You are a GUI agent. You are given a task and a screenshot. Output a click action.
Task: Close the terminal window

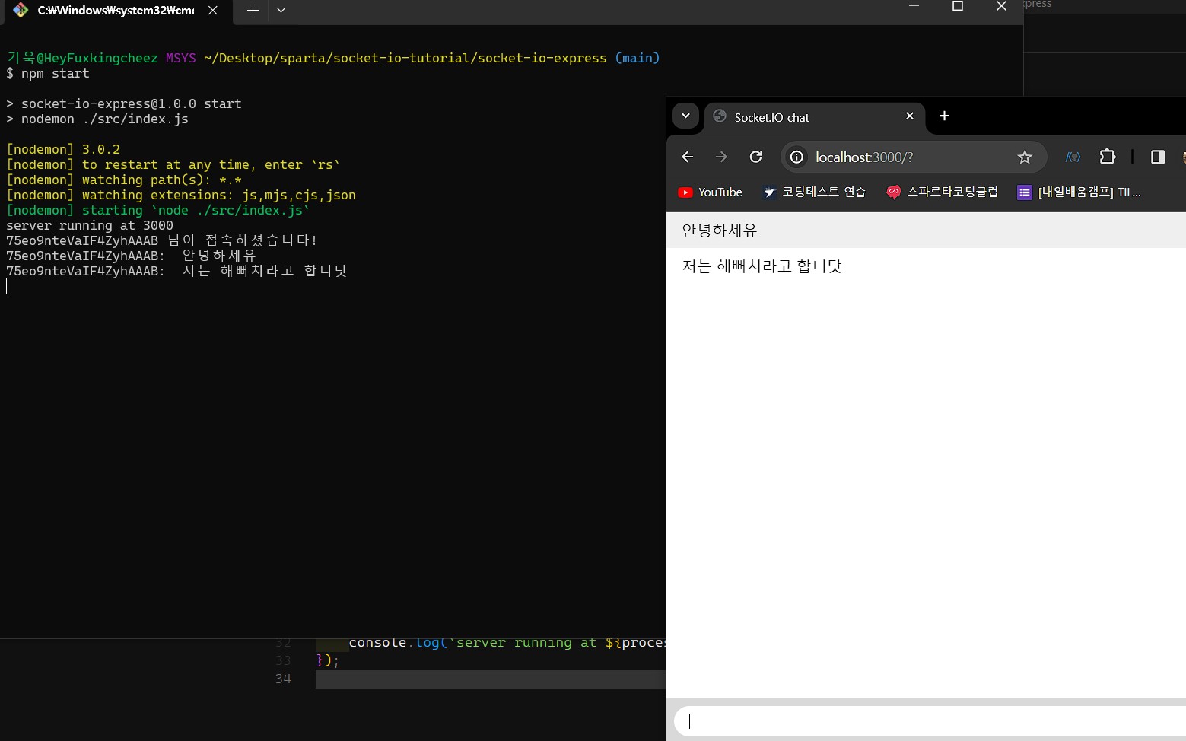click(x=1001, y=7)
